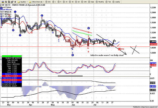The height and width of the screenshot is (108, 158).
Task: Set chart interval to Daily
Action: point(91,2)
